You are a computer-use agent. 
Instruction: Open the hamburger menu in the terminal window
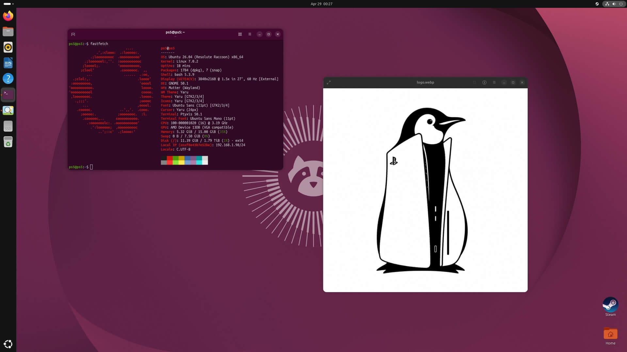coord(250,34)
